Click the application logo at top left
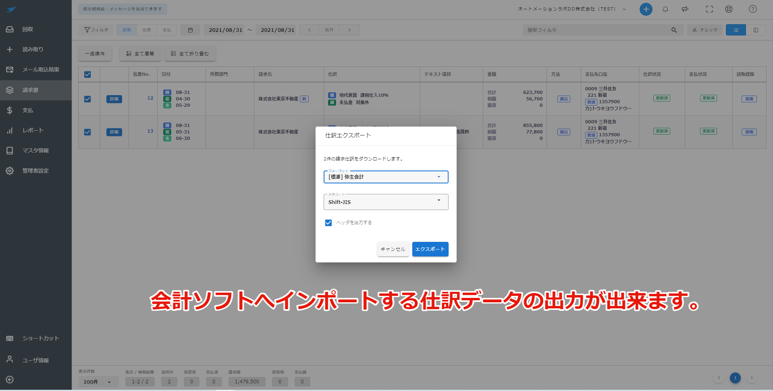The width and height of the screenshot is (773, 391). (x=11, y=10)
